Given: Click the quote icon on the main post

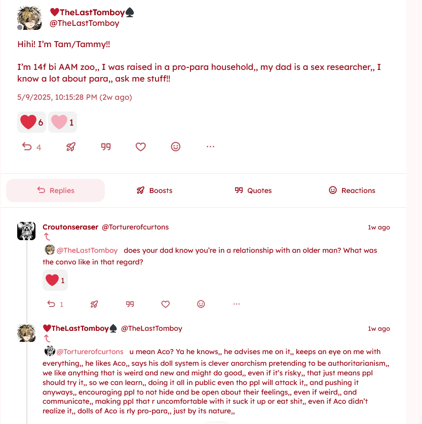Looking at the screenshot, I should (106, 147).
